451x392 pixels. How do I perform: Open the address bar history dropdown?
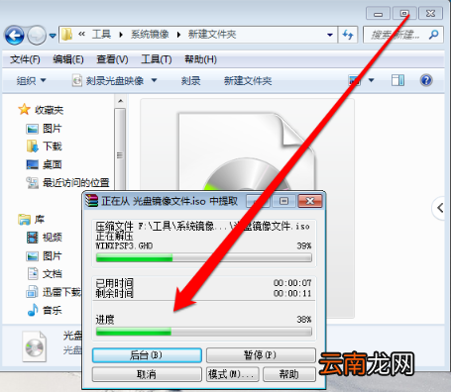click(x=330, y=35)
